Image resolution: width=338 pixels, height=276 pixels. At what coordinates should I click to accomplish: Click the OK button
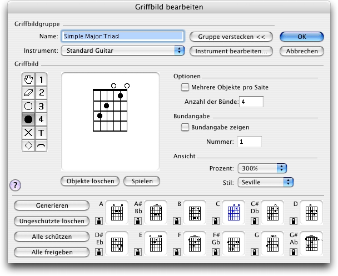pos(302,37)
